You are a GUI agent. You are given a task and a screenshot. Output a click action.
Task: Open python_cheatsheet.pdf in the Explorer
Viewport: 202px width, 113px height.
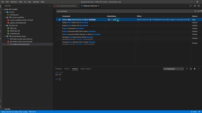point(18,23)
